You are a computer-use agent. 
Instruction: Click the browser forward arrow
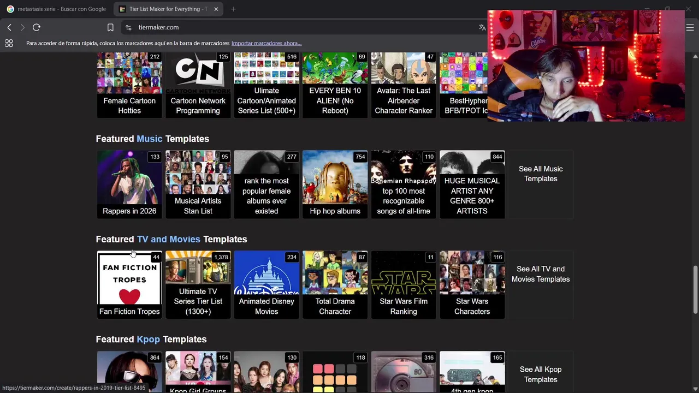22,27
